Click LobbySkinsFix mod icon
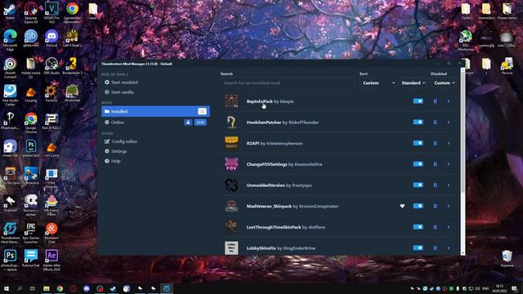This screenshot has height=294, width=523. [x=231, y=248]
